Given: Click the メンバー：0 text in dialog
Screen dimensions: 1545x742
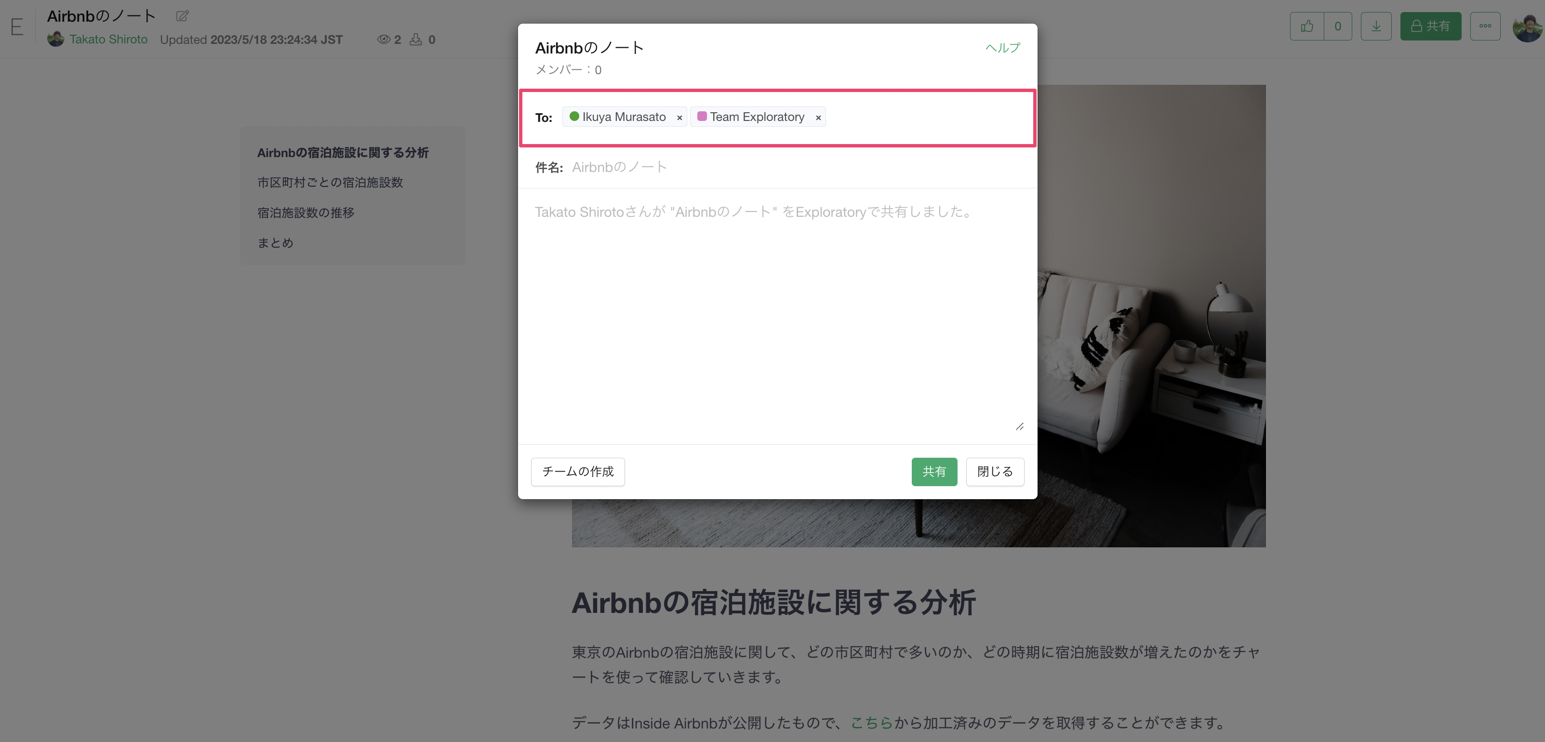Looking at the screenshot, I should tap(568, 69).
